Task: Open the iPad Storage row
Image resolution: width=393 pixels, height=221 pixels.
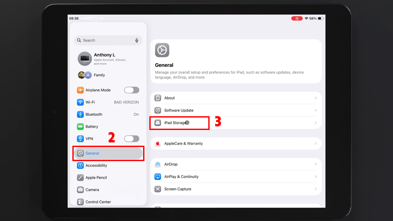Action: (236, 123)
